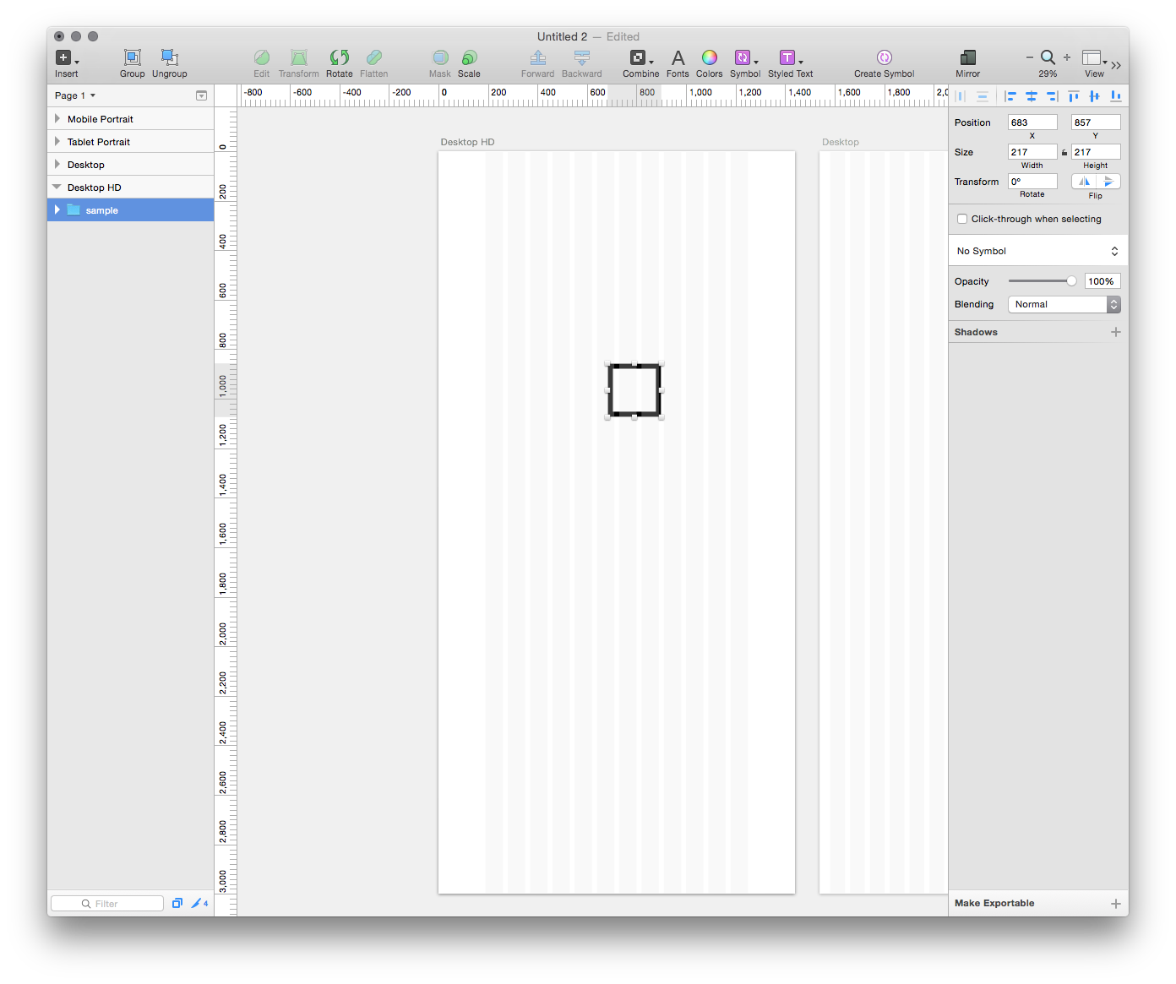Select the Tablet Portrait layer item
The image size is (1176, 984).
[x=99, y=142]
